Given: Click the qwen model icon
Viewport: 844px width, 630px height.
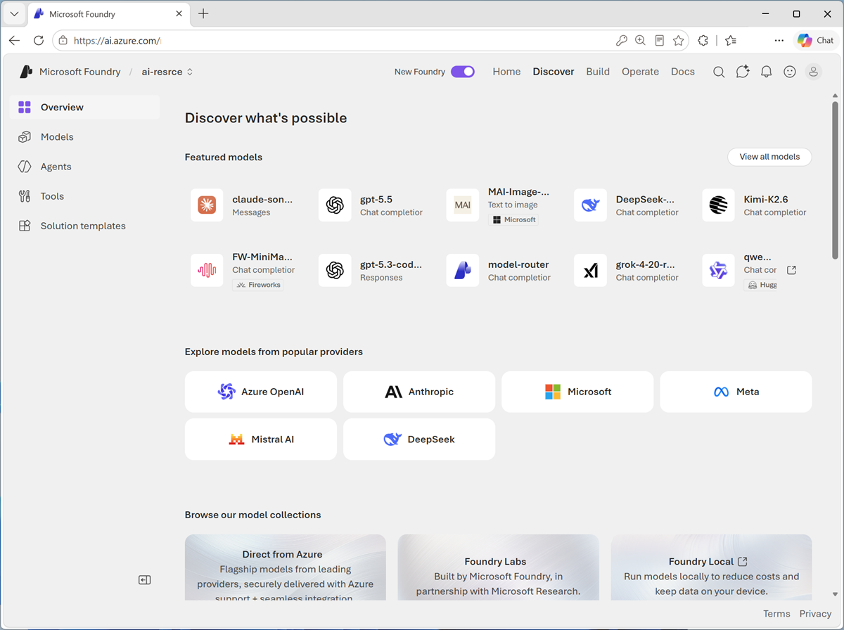Looking at the screenshot, I should click(x=719, y=271).
